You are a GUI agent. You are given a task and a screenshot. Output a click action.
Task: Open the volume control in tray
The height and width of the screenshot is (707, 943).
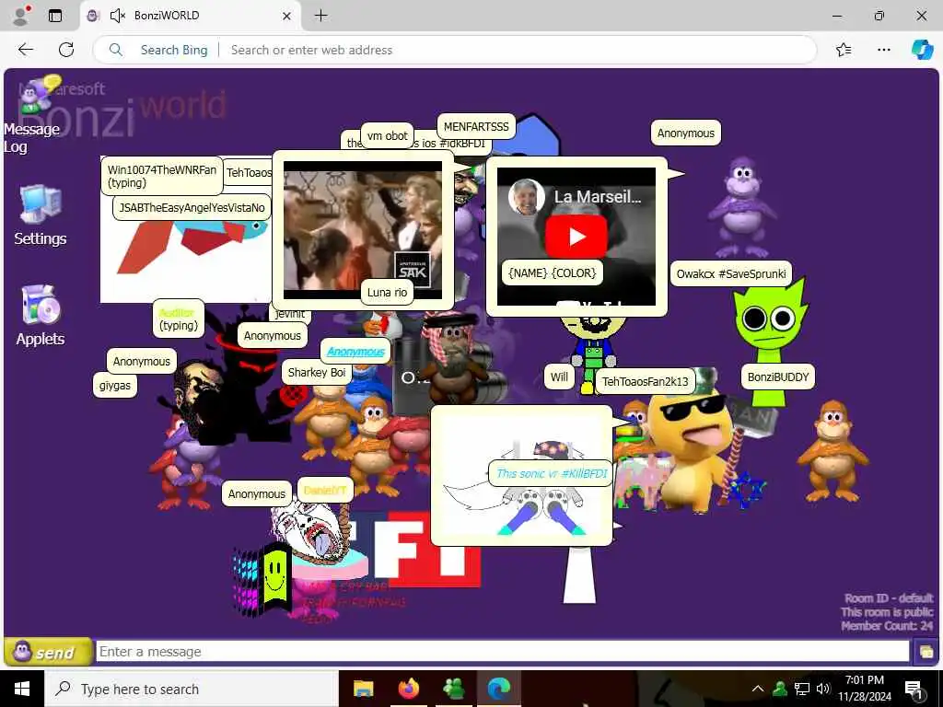point(823,689)
